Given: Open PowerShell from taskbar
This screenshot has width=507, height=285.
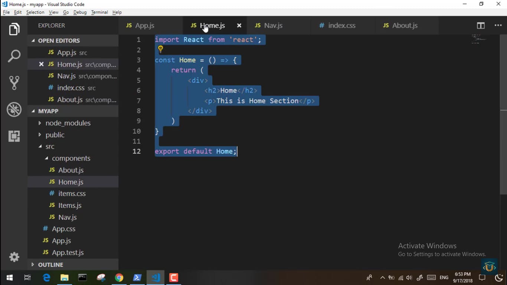Looking at the screenshot, I should tap(137, 278).
